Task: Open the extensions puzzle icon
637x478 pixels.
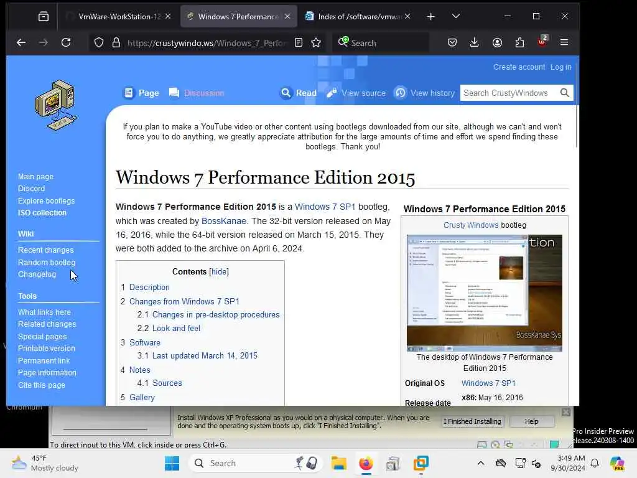Action: click(519, 43)
